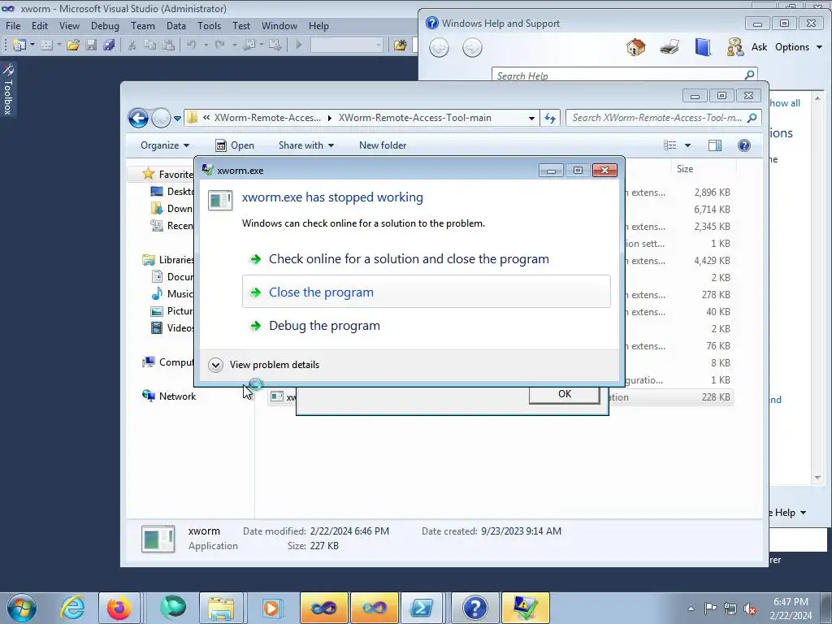Screen dimensions: 832x624
Task: Open Firefox from the taskbar
Action: (119, 608)
